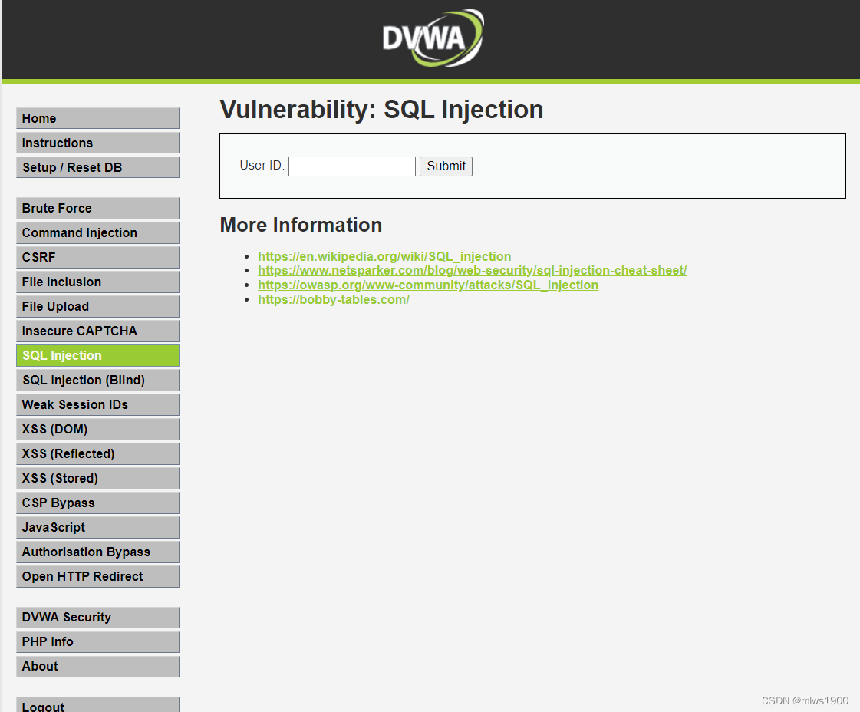Click the More Information heading

(301, 225)
